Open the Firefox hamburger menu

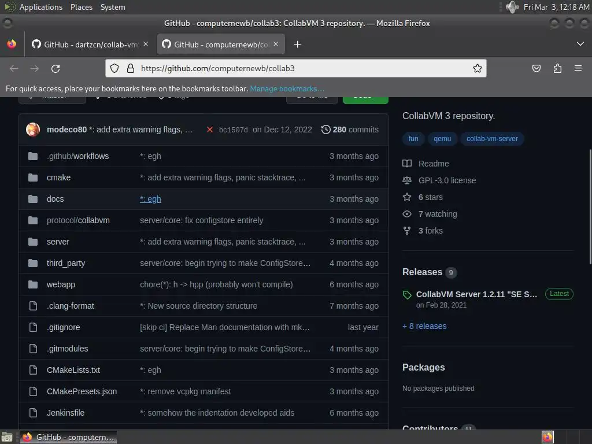578,68
